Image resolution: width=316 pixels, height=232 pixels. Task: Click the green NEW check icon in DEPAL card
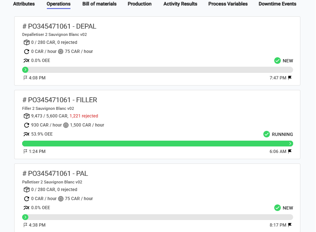tap(277, 61)
